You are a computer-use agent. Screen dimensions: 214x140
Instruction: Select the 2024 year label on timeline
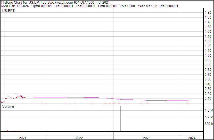pos(192,138)
